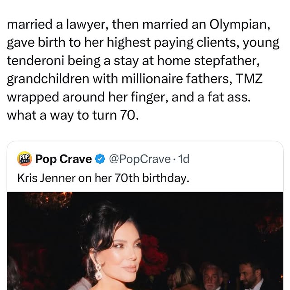Click the caption "Kris Jenner on her 70th birthday."
This screenshot has height=290, width=290.
click(102, 178)
